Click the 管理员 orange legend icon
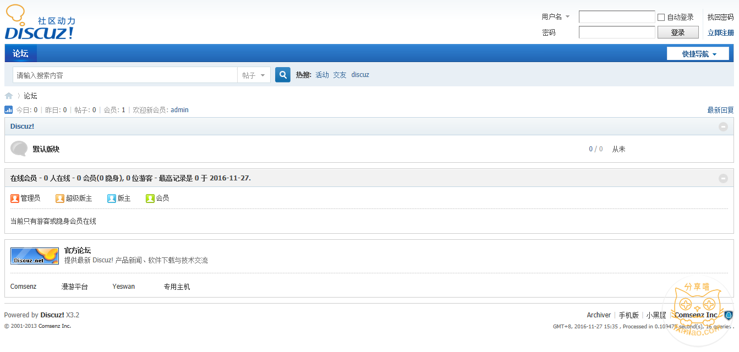Screen dimensions: 739x352 15,199
